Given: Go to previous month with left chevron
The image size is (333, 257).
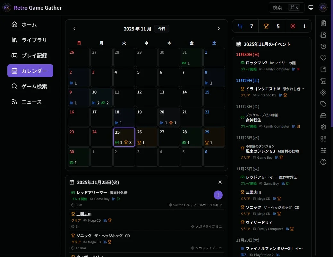Looking at the screenshot, I should (74, 29).
